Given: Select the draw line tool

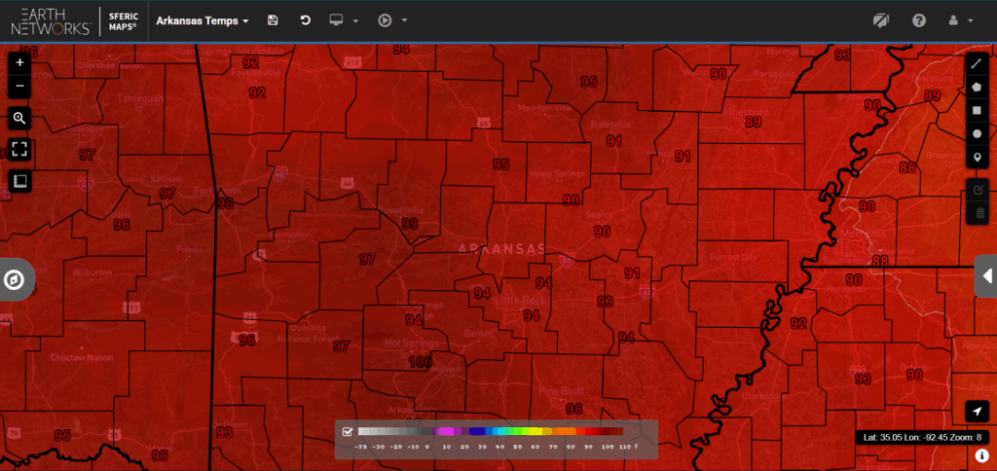Looking at the screenshot, I should click(977, 63).
